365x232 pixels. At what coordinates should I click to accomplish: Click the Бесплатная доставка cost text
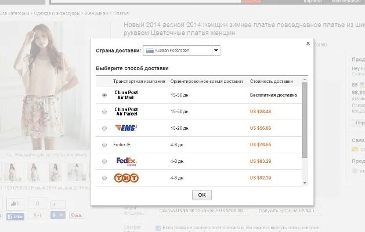pyautogui.click(x=273, y=95)
